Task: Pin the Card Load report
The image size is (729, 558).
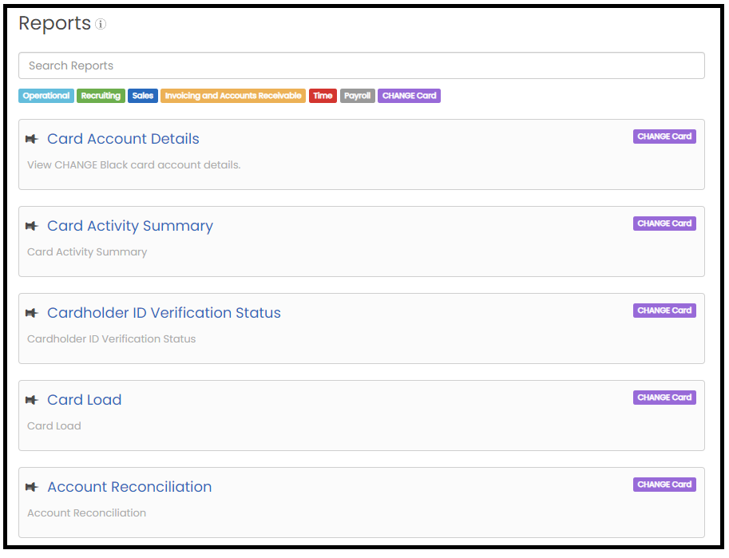Action: [32, 400]
